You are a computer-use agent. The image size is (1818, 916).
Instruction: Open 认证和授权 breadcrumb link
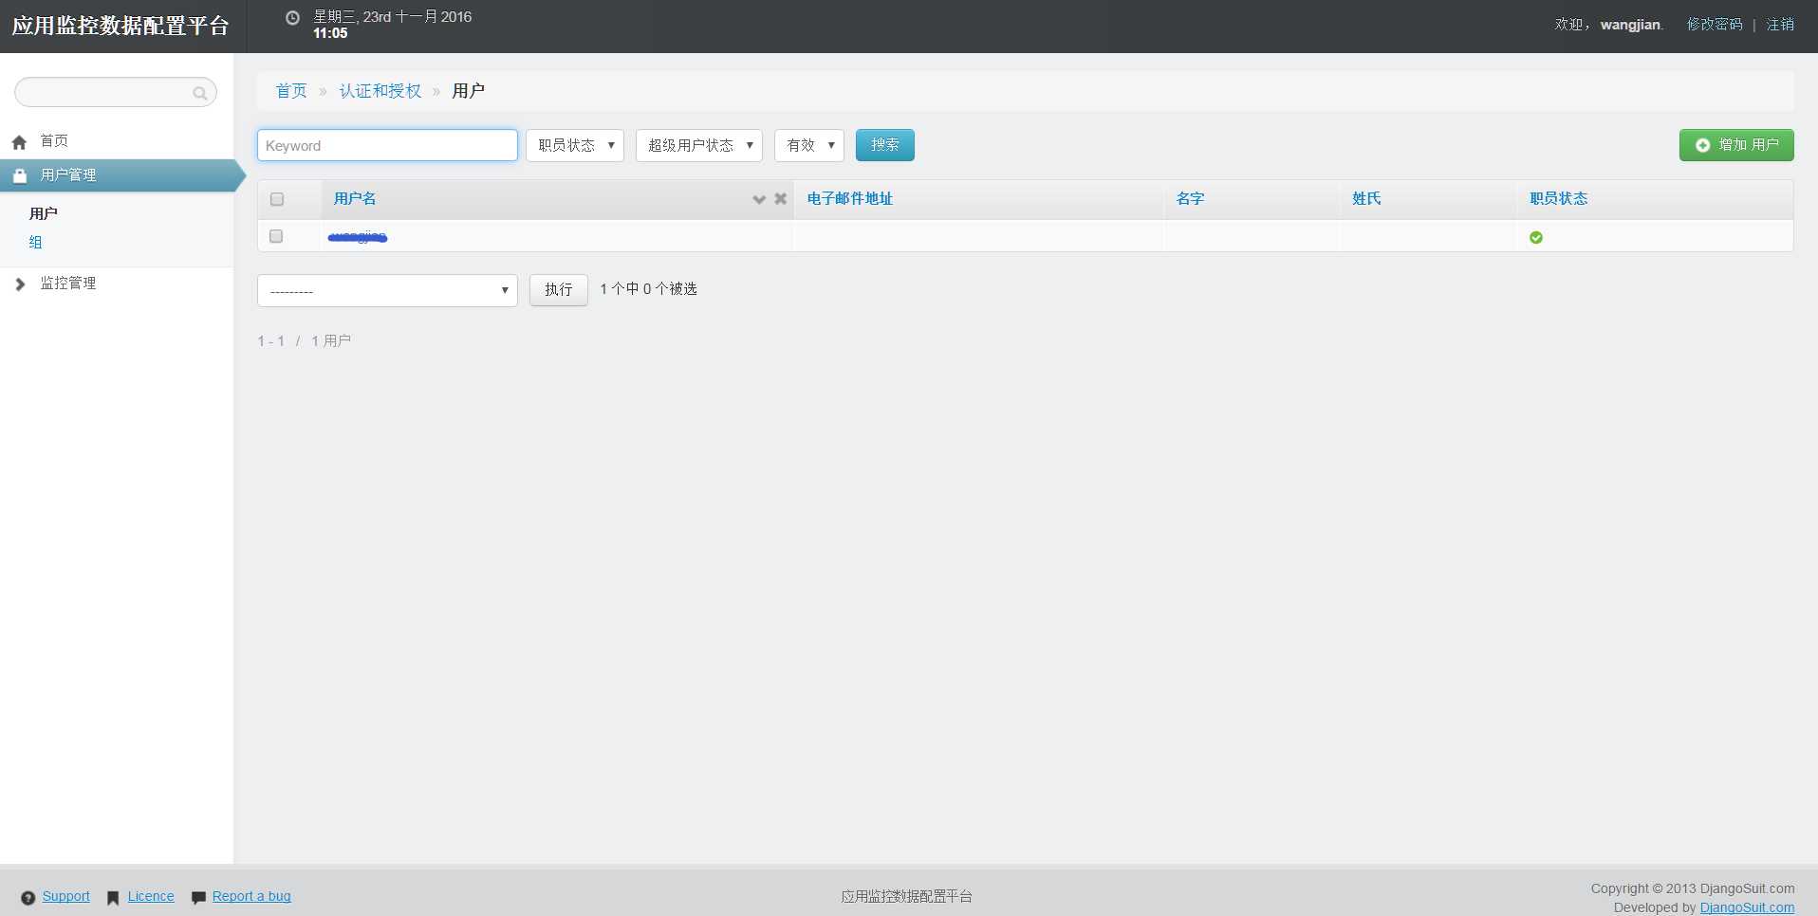380,91
